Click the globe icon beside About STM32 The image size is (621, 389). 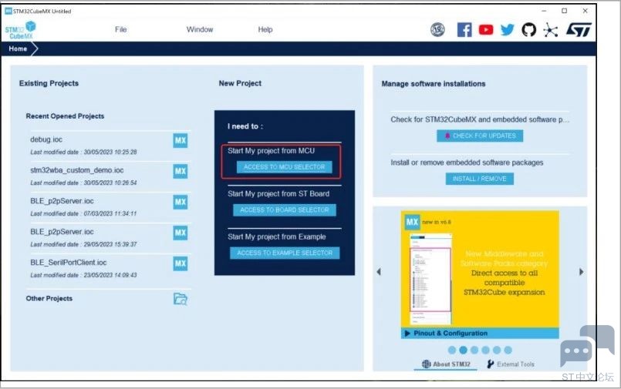tap(426, 364)
